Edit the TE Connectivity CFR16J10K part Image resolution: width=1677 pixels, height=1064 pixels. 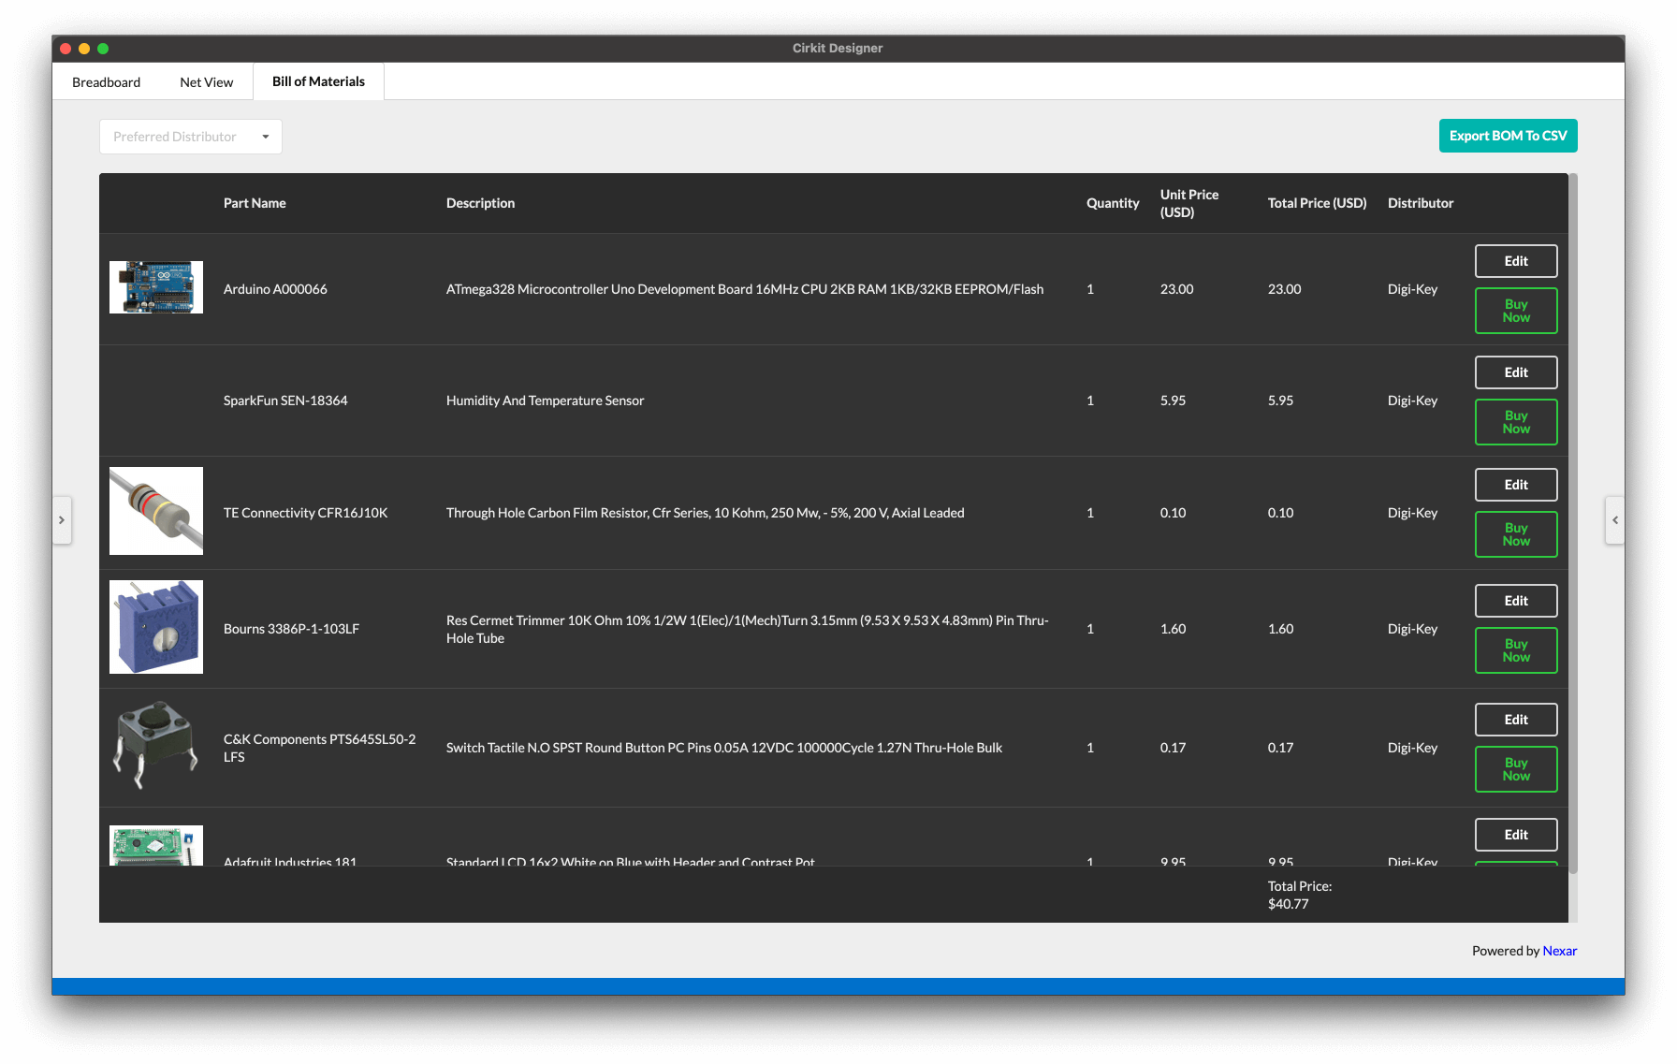(x=1516, y=485)
